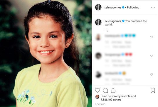Viewport: 158px width, 107px height.
Task: Like the third comment's heart
Action: pyautogui.click(x=152, y=74)
